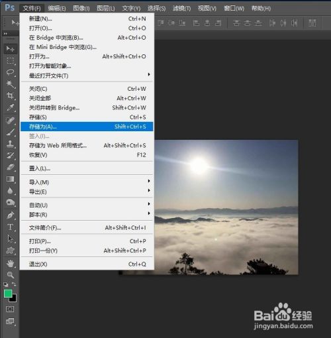The image size is (331, 338).
Task: Choose 新建(N)... from File menu
Action: [87, 19]
